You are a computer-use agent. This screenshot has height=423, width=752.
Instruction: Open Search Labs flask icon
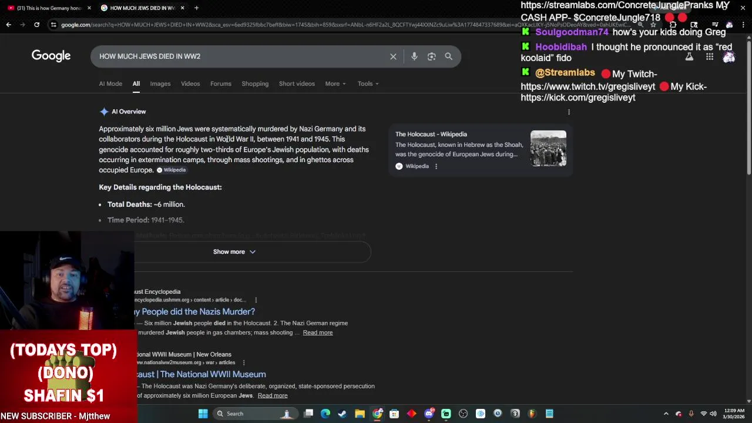pos(689,57)
